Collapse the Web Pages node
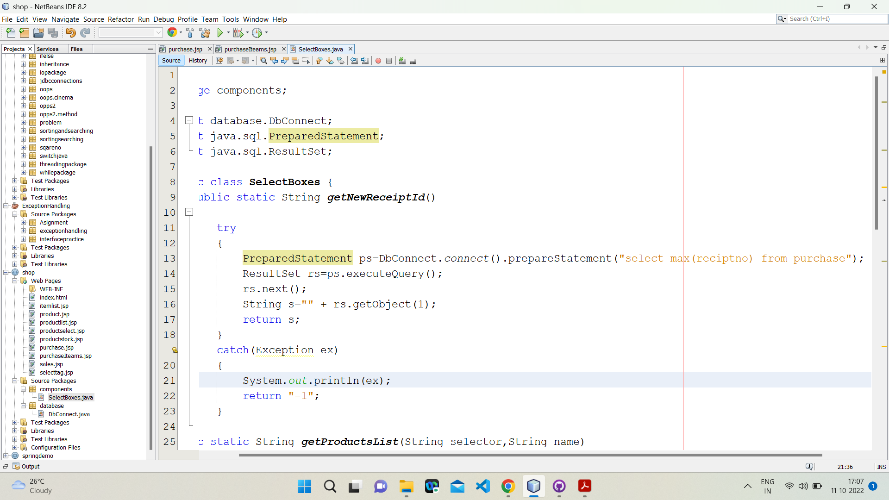 pyautogui.click(x=14, y=281)
